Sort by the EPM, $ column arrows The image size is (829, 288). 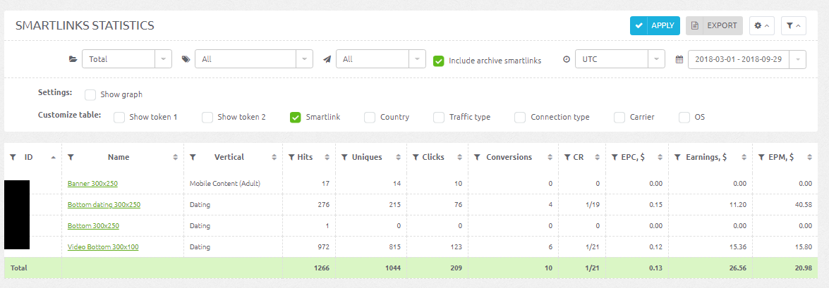pos(809,157)
